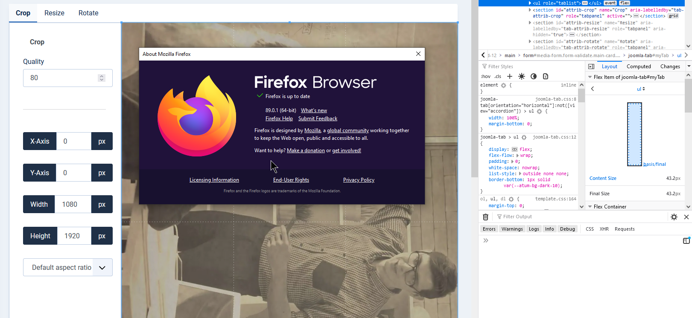The height and width of the screenshot is (318, 692).
Task: Collapse Flex Container section
Action: point(590,207)
